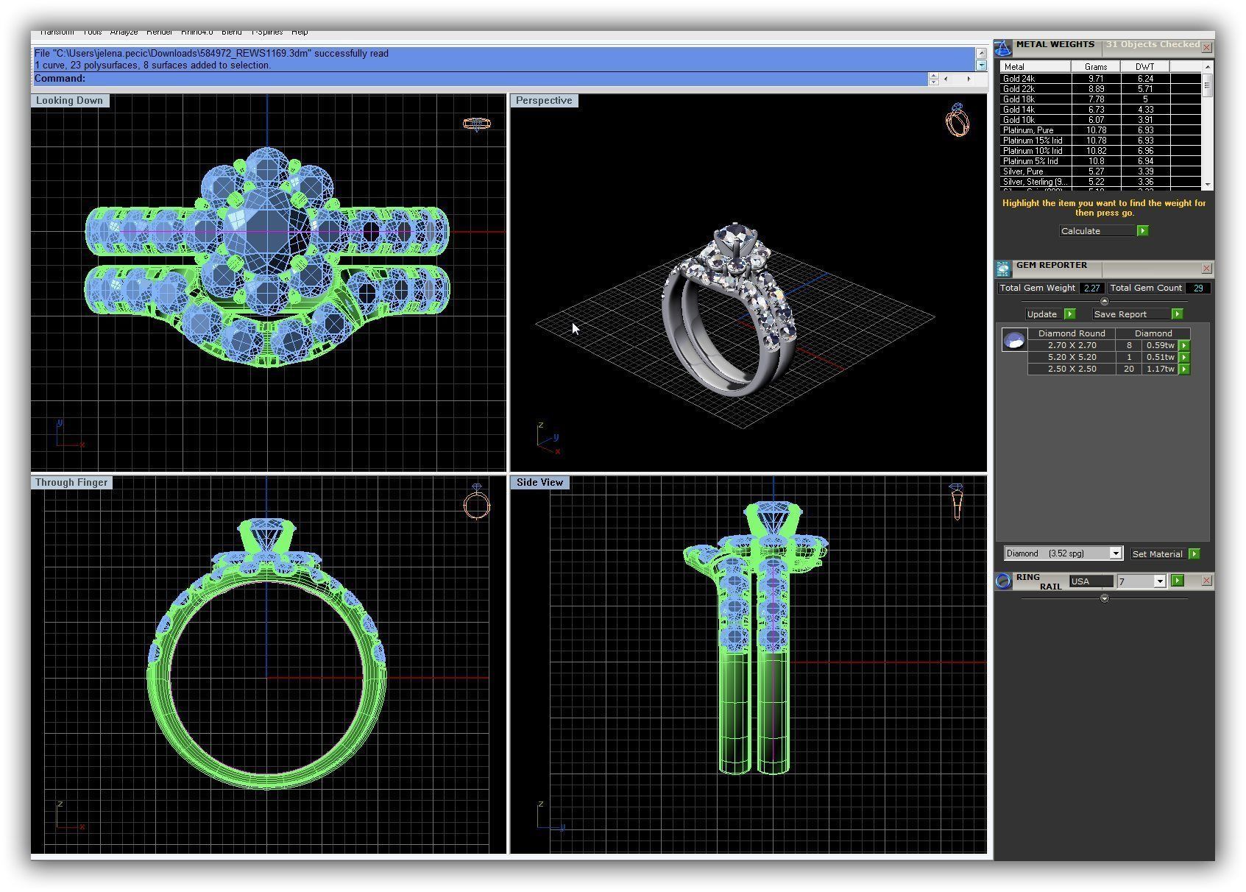Click green arrow in the 0.51tw gem row

[1184, 357]
